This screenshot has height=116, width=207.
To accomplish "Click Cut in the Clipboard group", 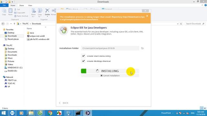I will tap(17, 9).
